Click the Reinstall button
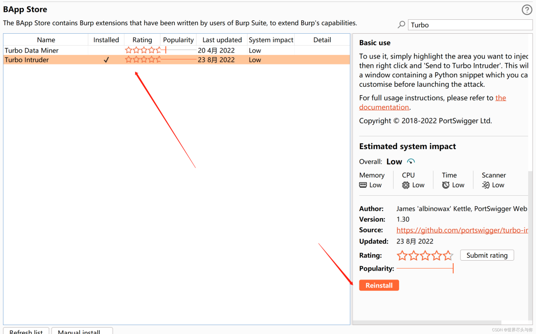Image resolution: width=536 pixels, height=334 pixels. tap(379, 285)
